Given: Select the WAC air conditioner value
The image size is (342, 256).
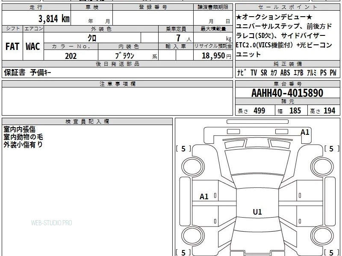Looking at the screenshot, I should (33, 47).
